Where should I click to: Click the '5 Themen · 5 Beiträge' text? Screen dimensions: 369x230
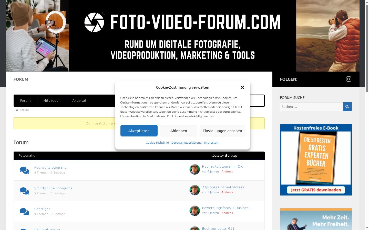point(50,193)
